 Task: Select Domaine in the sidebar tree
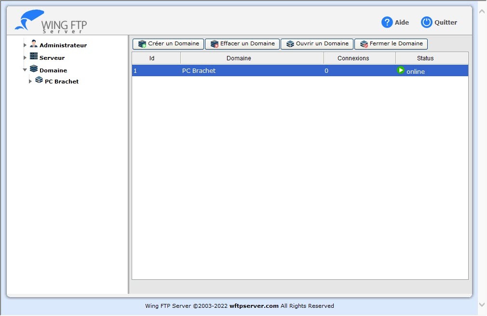pos(53,70)
